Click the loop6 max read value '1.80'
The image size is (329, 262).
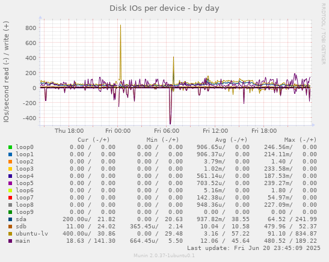[278, 190]
